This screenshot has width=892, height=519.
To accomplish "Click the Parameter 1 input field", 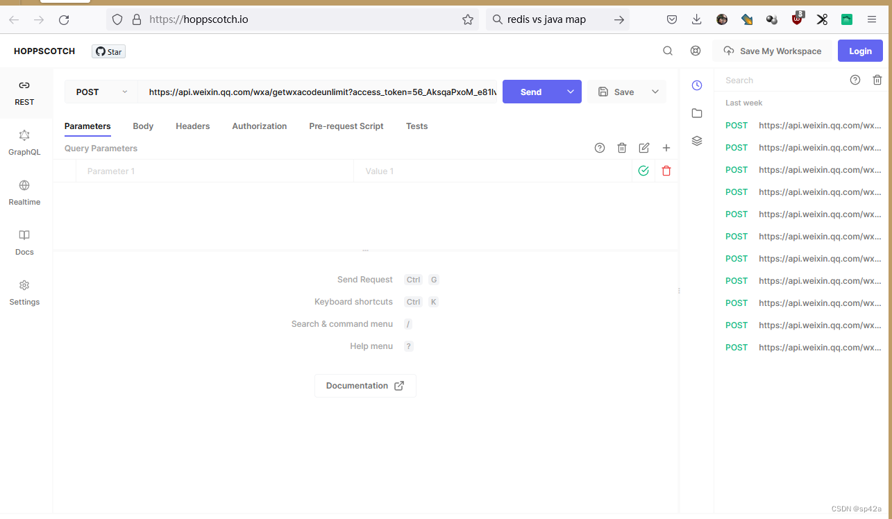I will tap(214, 171).
